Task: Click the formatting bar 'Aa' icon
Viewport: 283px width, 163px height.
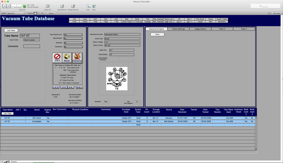Action: pos(269,13)
